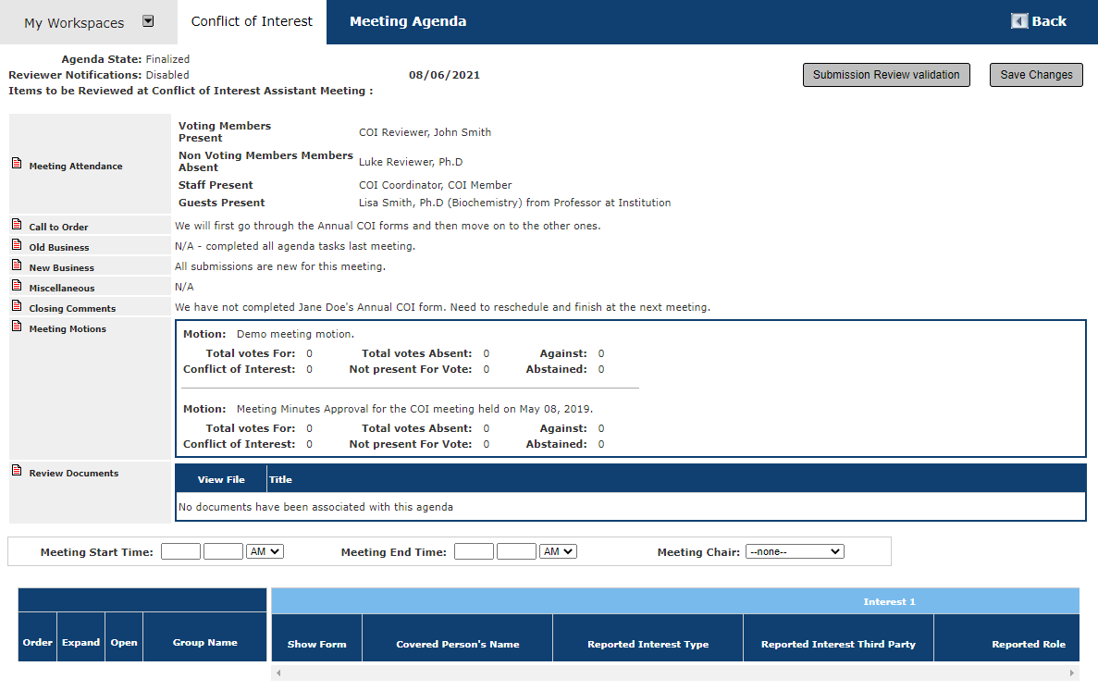Click the 08/06/2021 meeting date
The height and width of the screenshot is (691, 1098).
445,75
